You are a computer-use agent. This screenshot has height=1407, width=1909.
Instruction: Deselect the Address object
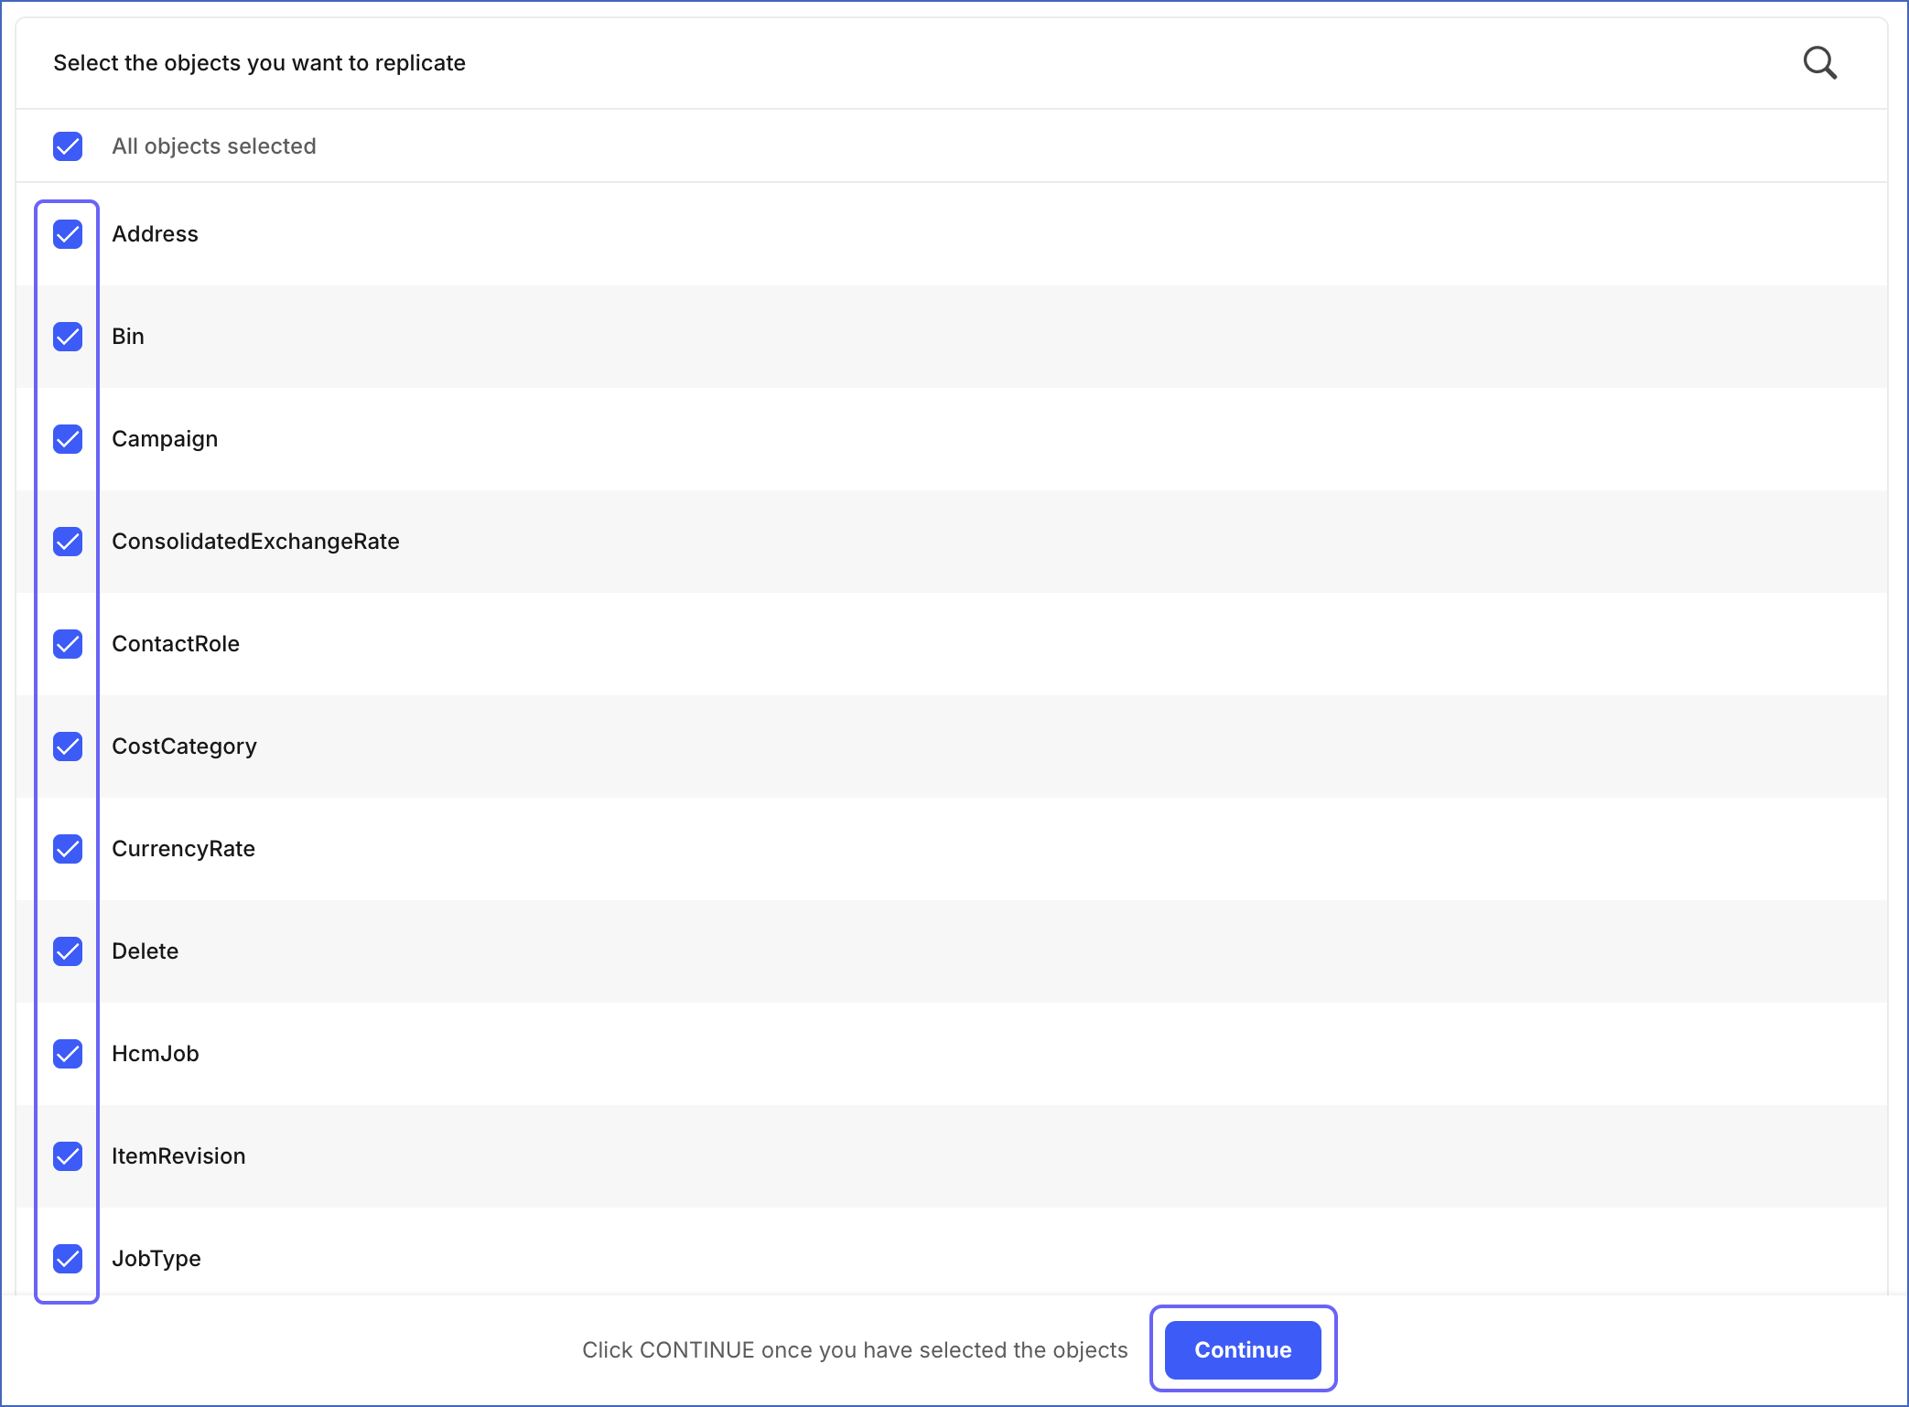[x=67, y=235]
